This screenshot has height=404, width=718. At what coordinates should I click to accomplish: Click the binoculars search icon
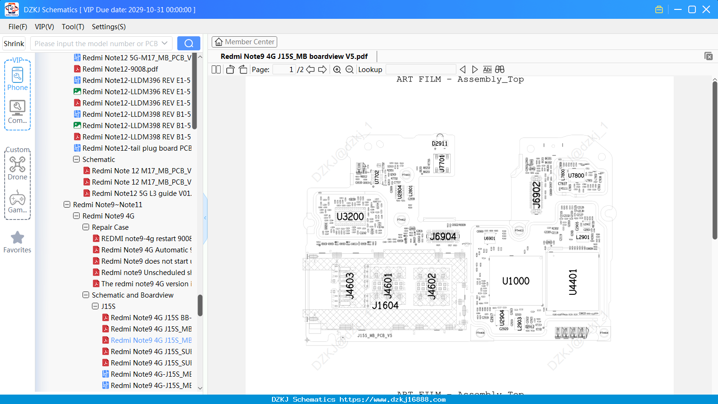500,70
